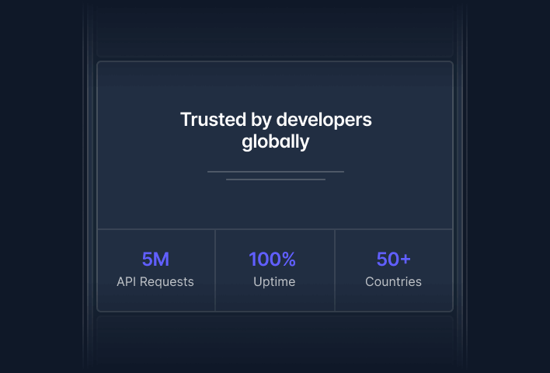550x373 pixels.
Task: Click the blank area above the heading
Action: coord(275,84)
